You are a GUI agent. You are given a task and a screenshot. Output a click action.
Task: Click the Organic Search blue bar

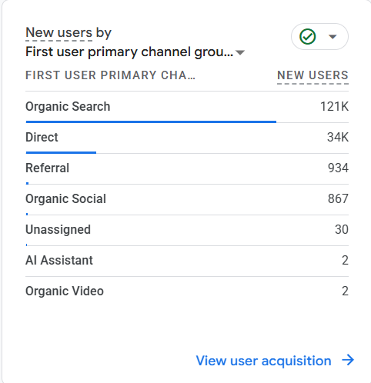coord(151,122)
